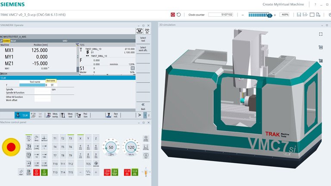Click the lowest view icon in 3D simulation

pyautogui.click(x=321, y=61)
